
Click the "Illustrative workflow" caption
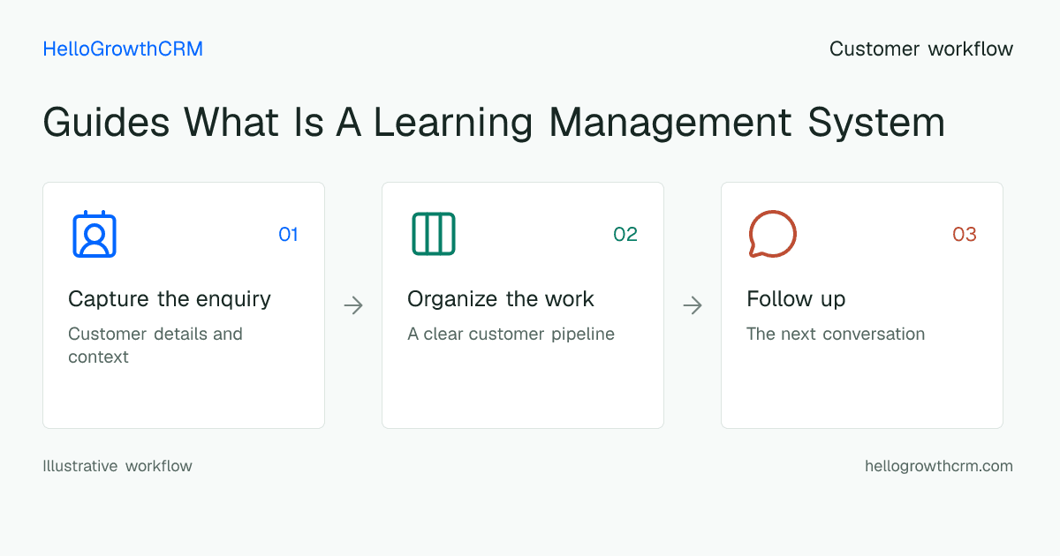pos(117,466)
